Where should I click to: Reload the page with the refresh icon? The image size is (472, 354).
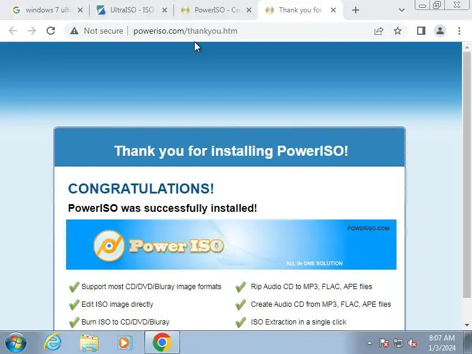point(51,31)
